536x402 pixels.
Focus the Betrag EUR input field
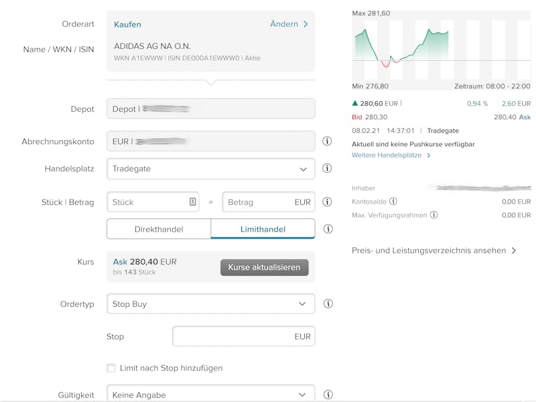(x=269, y=202)
